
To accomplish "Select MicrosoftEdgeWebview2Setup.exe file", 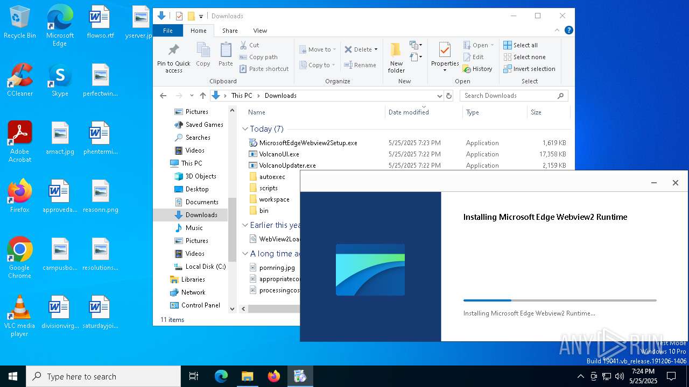I will pyautogui.click(x=308, y=143).
